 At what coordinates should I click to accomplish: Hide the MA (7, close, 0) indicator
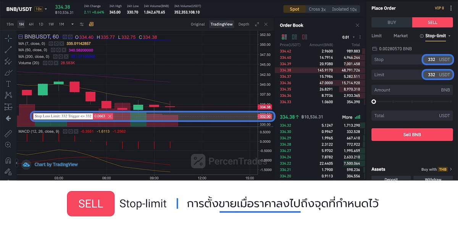coord(51,43)
